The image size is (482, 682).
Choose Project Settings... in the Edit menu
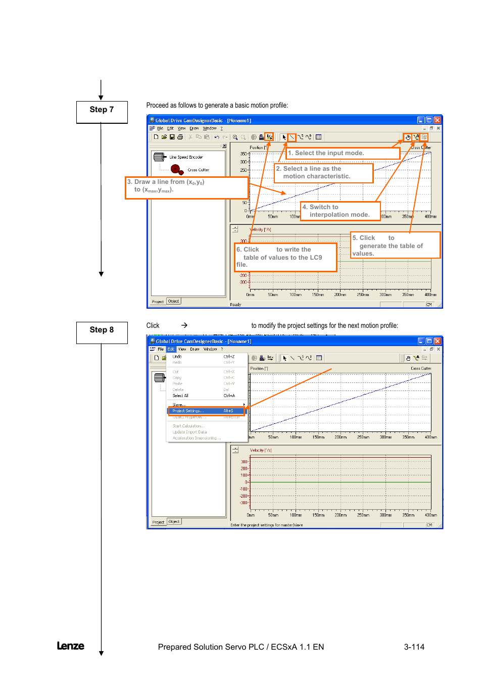coord(207,411)
